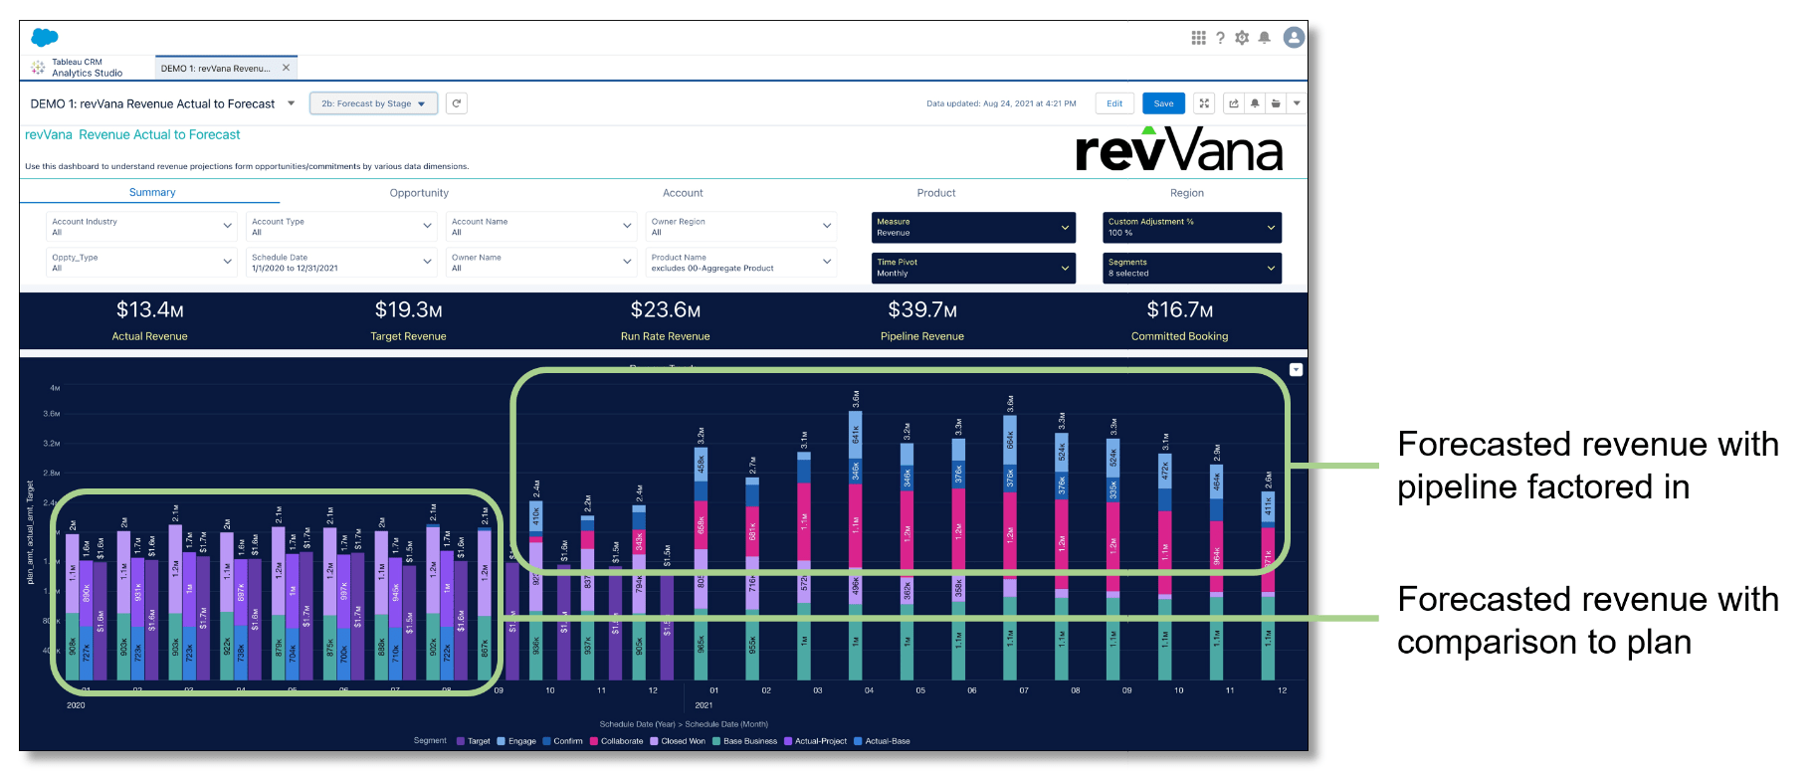
Task: Click the Actual-Base legend color swatch
Action: (x=858, y=741)
